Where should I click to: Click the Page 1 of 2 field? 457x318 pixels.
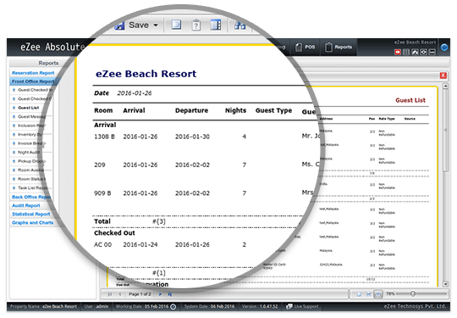(140, 294)
